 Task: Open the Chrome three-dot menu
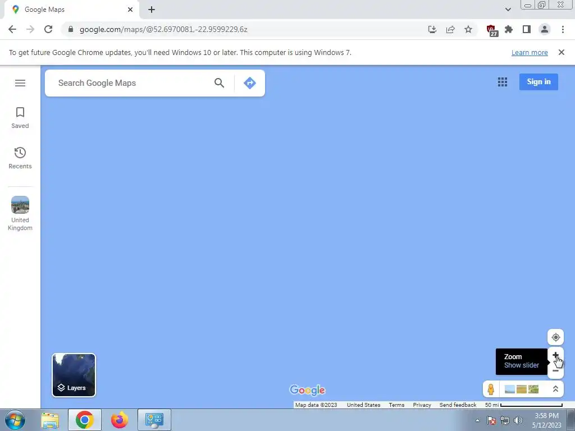[x=563, y=29]
